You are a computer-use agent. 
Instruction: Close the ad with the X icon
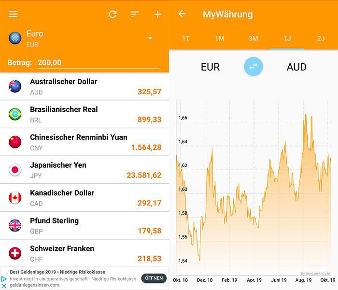click(4, 286)
